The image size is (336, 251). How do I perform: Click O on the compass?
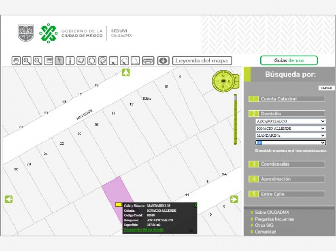pos(218,81)
